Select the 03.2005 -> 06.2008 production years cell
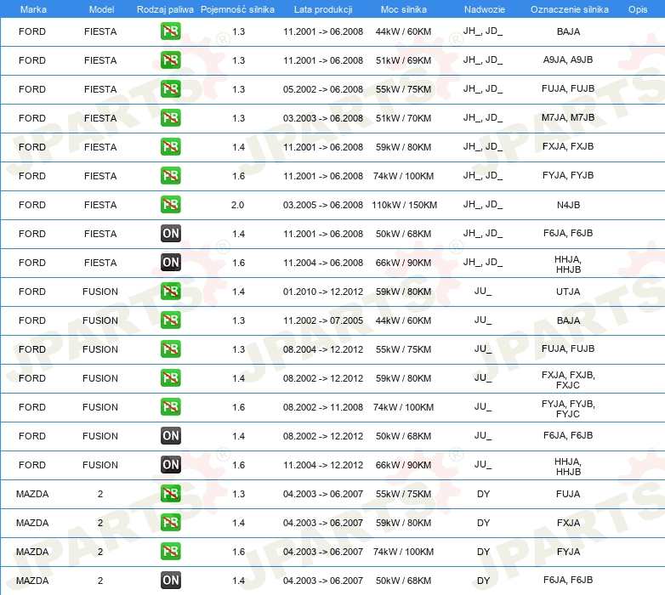 pos(323,205)
